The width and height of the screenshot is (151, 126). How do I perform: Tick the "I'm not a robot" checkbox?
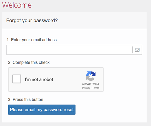click(17, 79)
